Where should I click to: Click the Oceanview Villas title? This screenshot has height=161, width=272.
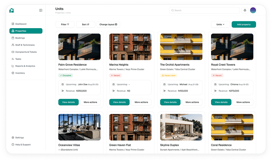tap(69, 145)
